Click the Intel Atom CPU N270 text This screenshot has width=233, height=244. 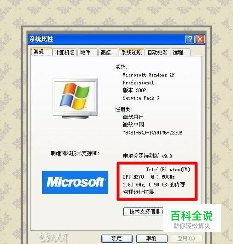(x=156, y=173)
